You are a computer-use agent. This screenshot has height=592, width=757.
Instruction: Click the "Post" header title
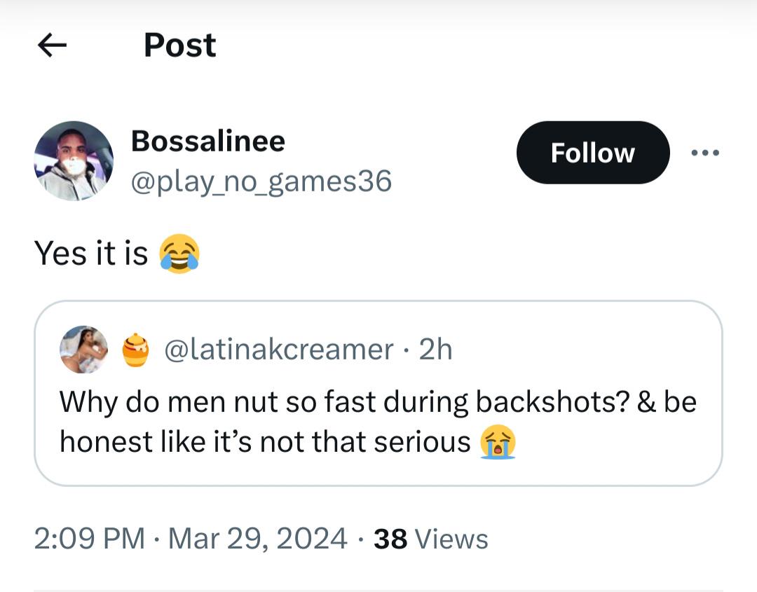(x=180, y=46)
